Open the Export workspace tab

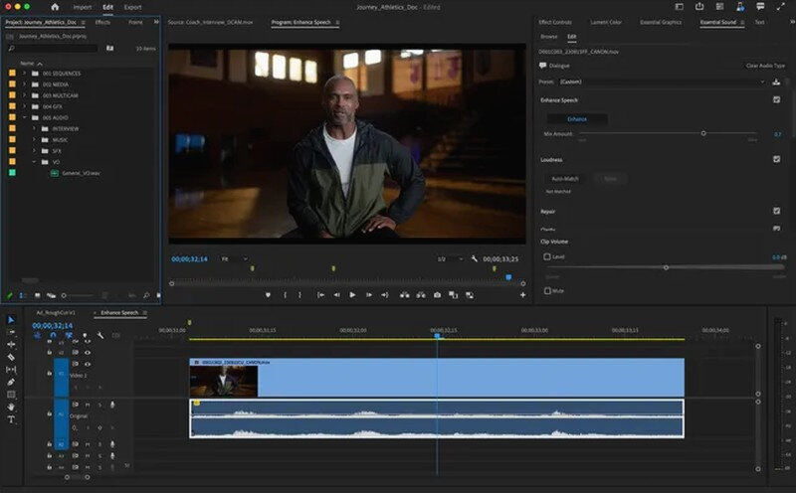click(x=133, y=7)
